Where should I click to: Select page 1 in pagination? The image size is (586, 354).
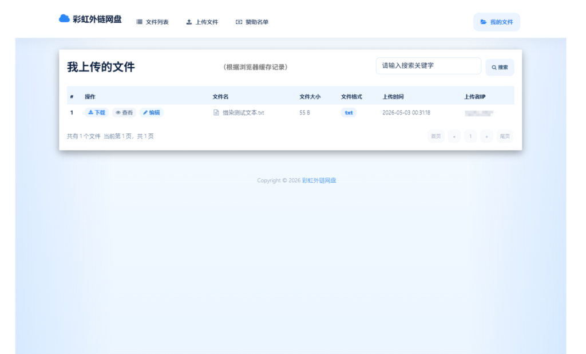[x=470, y=136]
